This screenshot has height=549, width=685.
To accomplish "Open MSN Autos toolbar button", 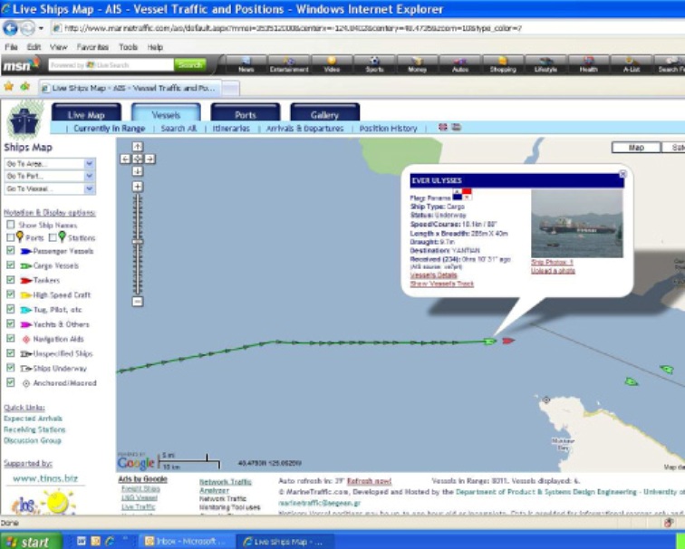I will [460, 64].
